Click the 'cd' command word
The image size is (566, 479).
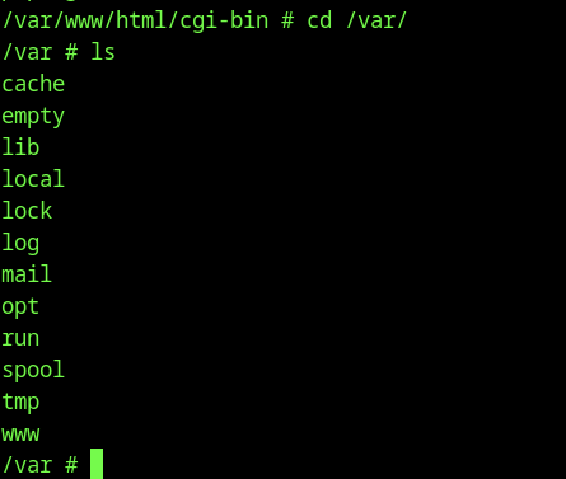[x=319, y=20]
